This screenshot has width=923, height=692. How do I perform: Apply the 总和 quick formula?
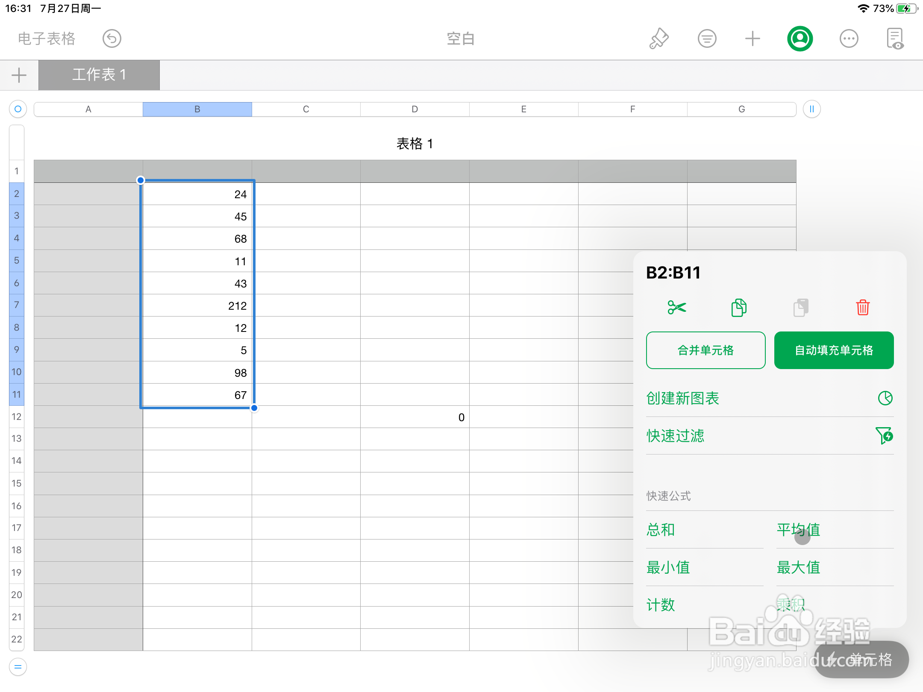tap(660, 530)
